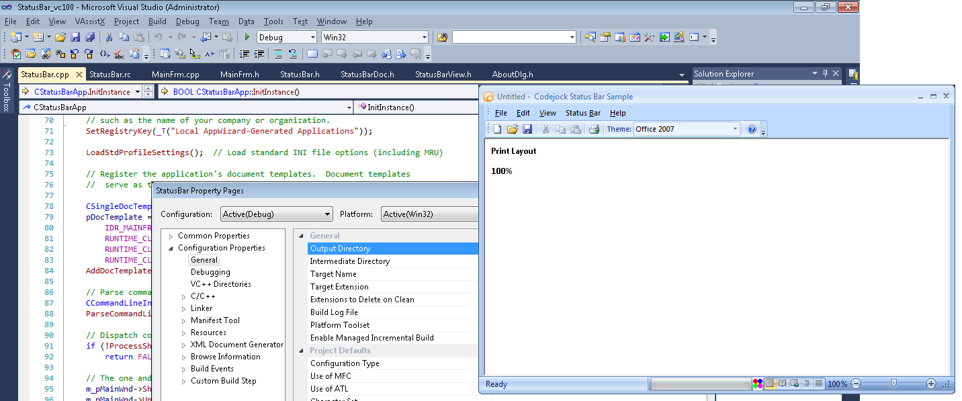Switch to AboutDlg.h tab
The height and width of the screenshot is (401, 962).
[513, 74]
